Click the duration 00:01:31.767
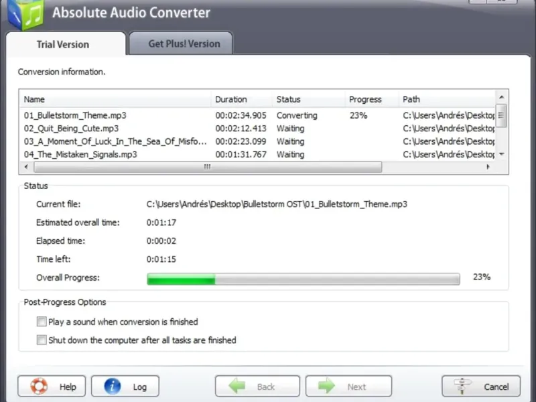This screenshot has width=536, height=402. point(241,155)
